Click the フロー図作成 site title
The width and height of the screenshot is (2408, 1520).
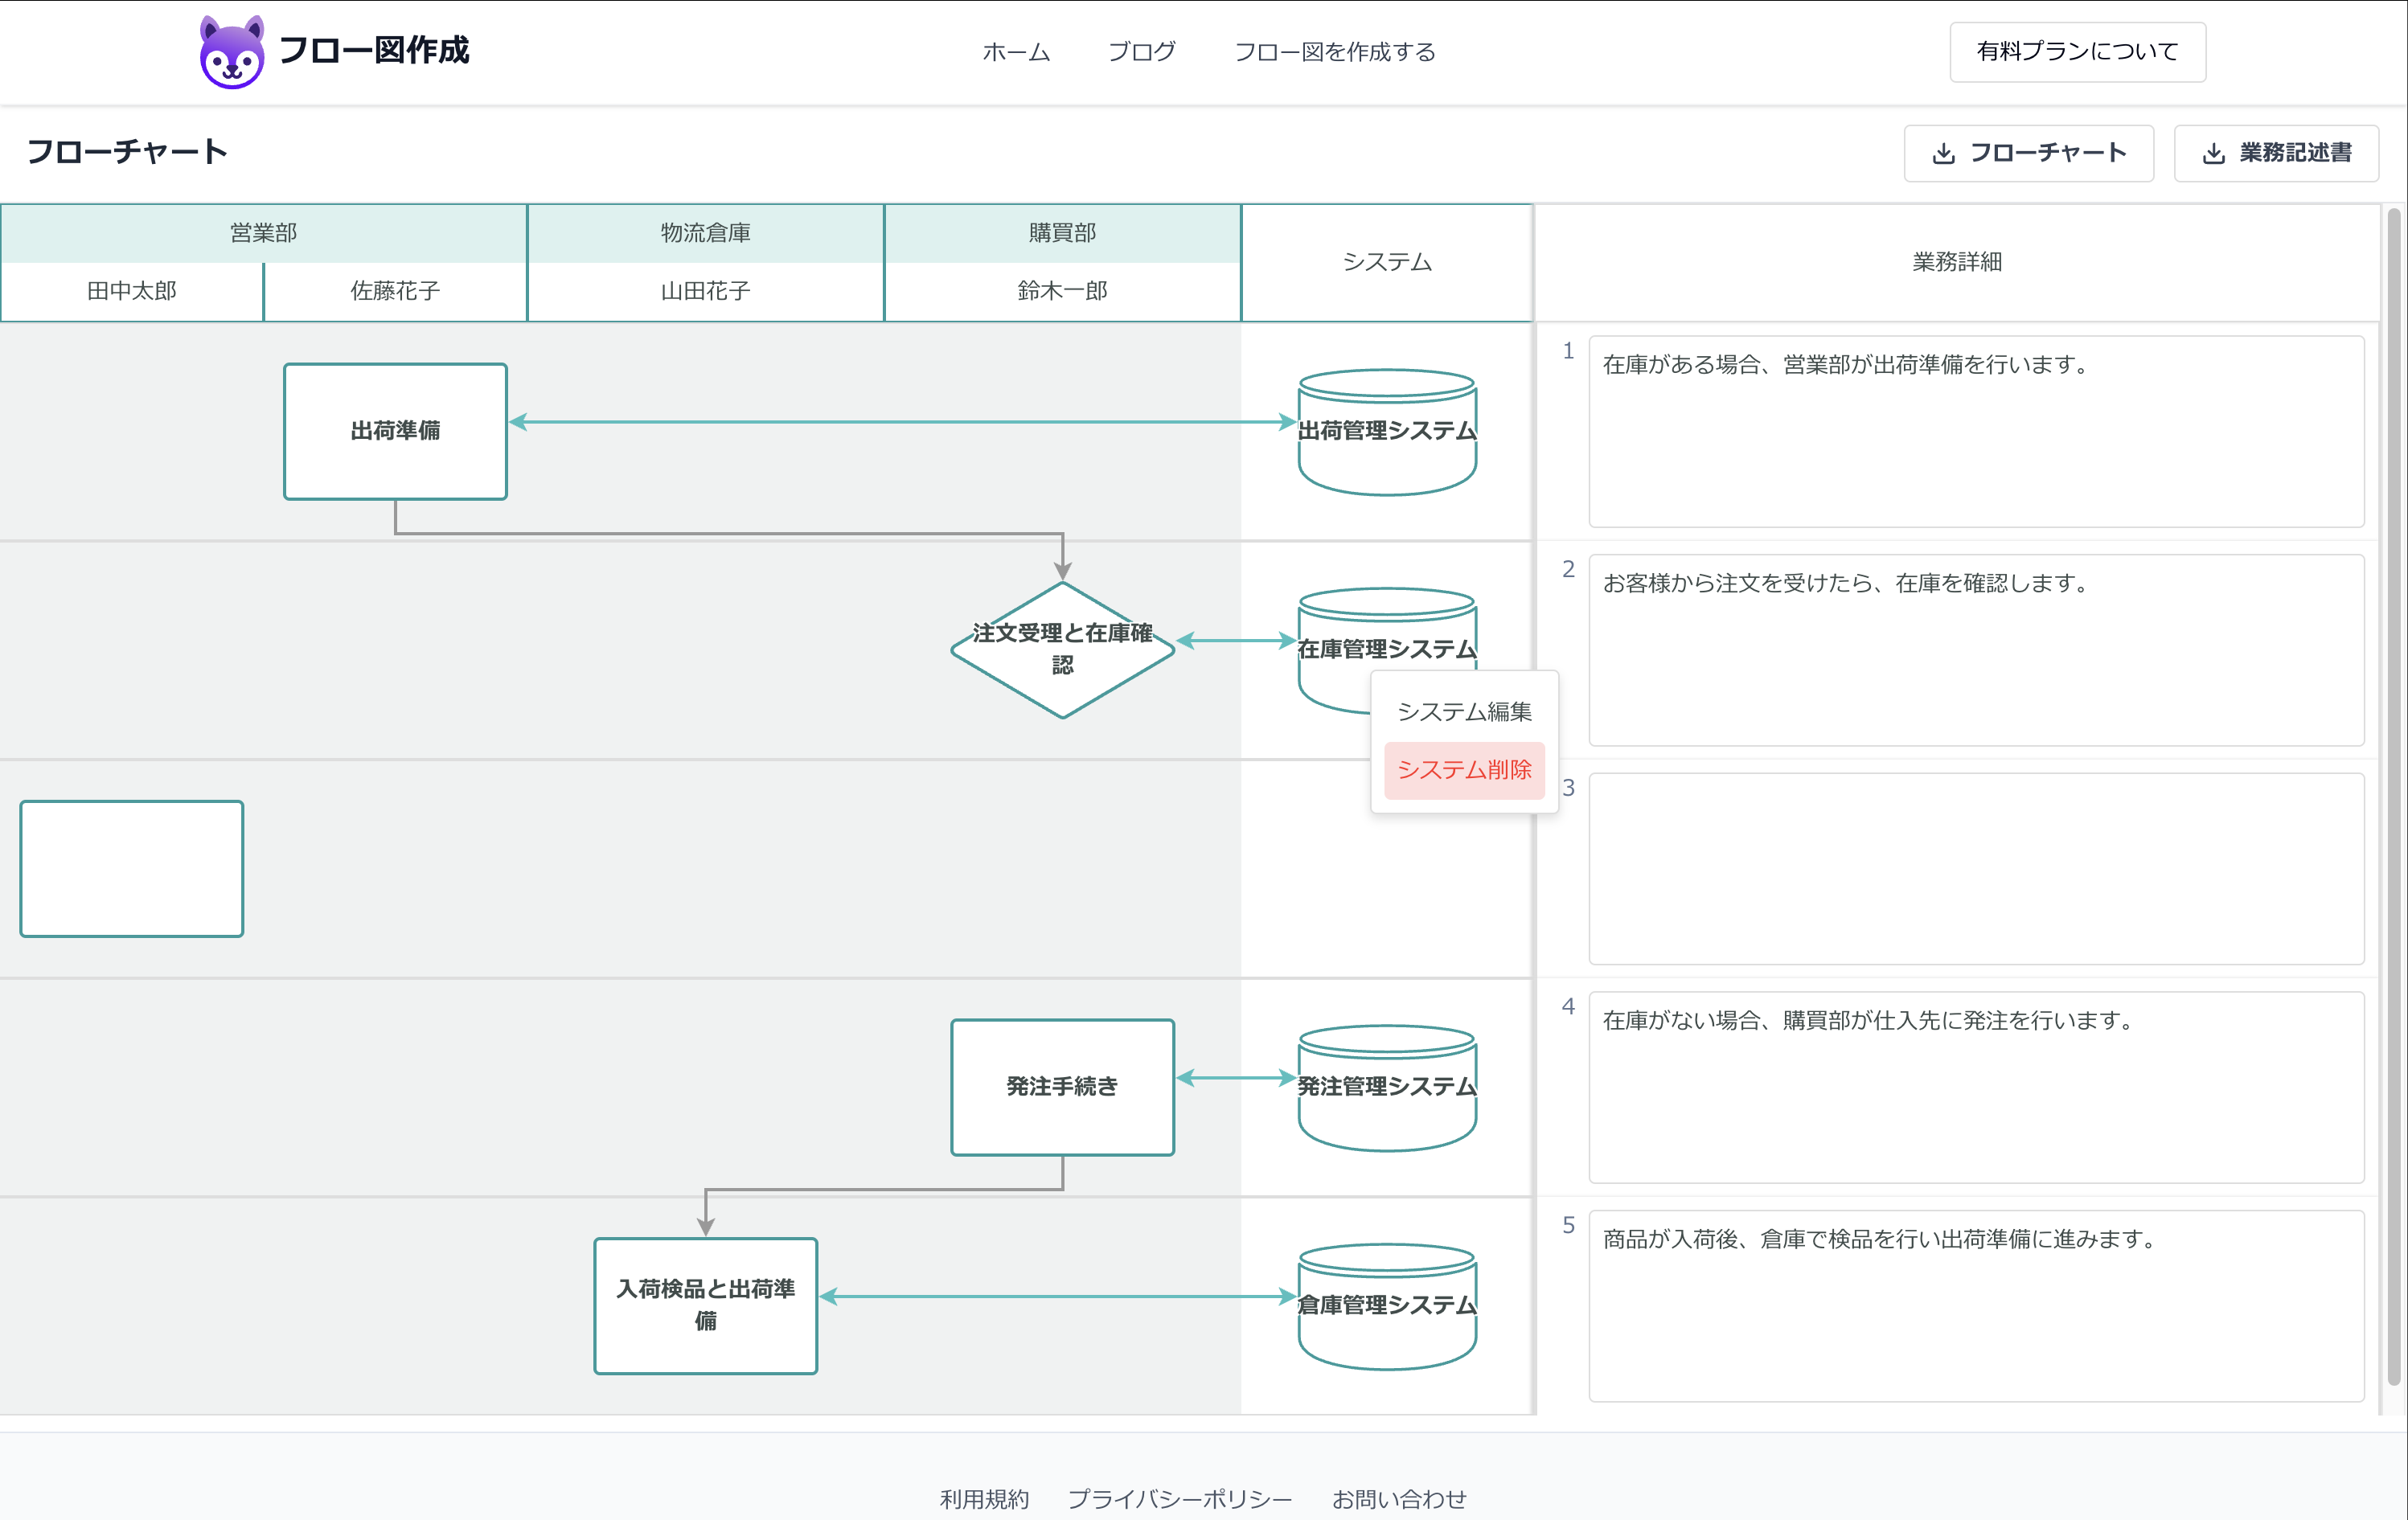point(374,51)
